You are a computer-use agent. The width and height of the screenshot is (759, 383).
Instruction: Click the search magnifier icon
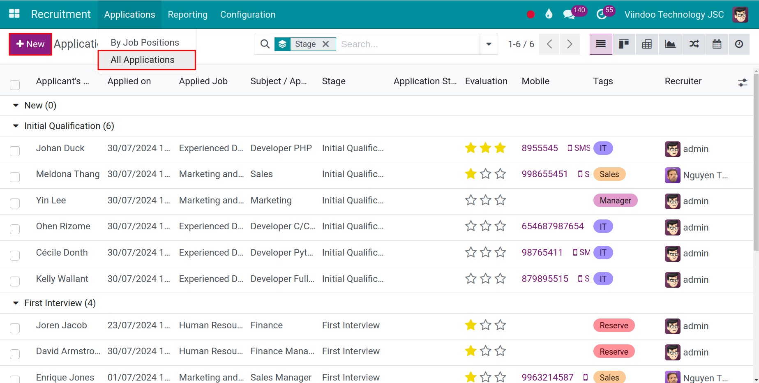[265, 44]
